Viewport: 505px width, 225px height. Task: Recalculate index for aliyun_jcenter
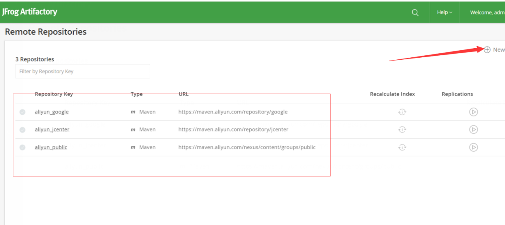click(x=402, y=129)
